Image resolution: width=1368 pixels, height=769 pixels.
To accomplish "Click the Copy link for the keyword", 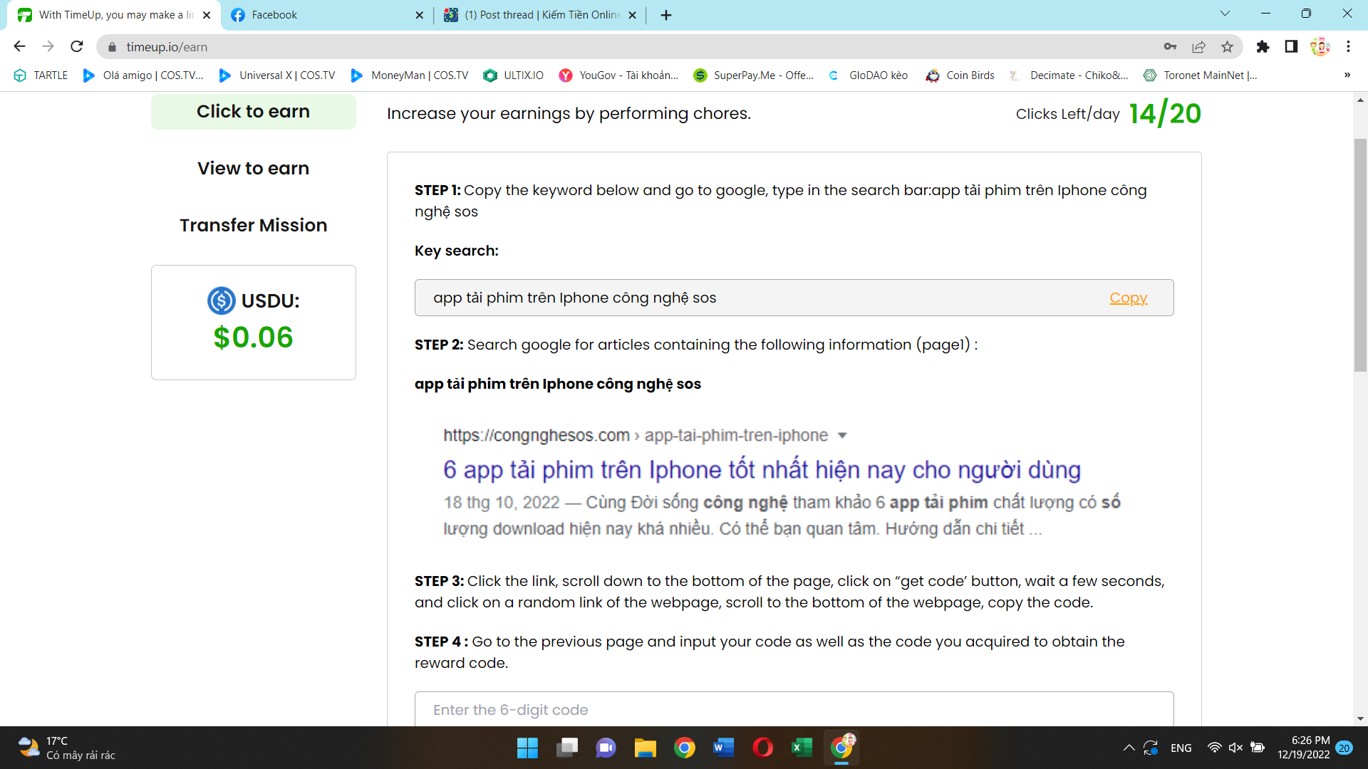I will (1128, 298).
